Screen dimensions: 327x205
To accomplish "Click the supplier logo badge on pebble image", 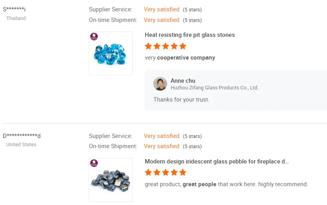I will (94, 163).
